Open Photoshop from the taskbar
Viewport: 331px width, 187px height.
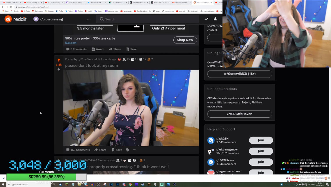[x=118, y=184]
